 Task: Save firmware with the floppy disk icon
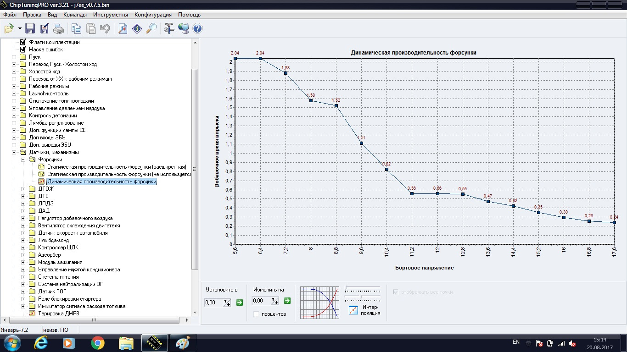[x=30, y=29]
